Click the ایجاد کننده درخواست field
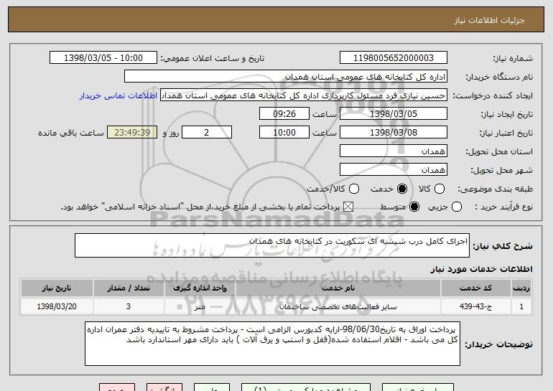The height and width of the screenshot is (391, 553). (304, 95)
